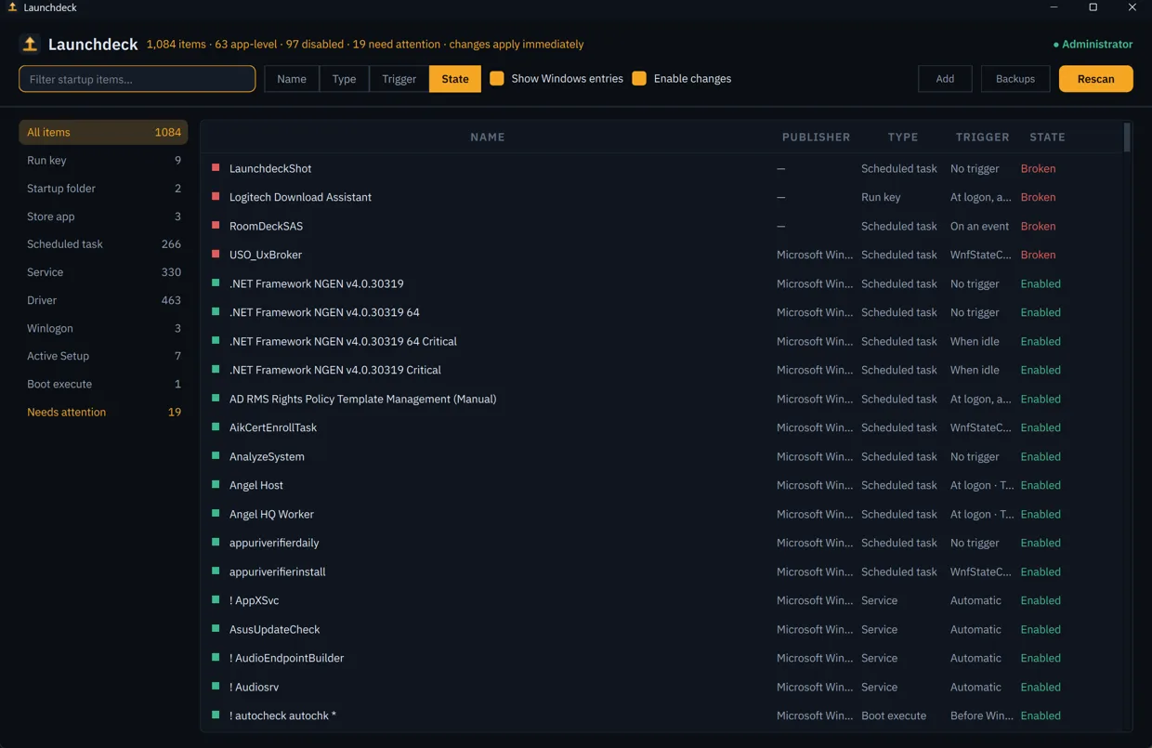Click the green status square for Angel Host
Viewport: 1152px width, 748px height.
tap(216, 485)
